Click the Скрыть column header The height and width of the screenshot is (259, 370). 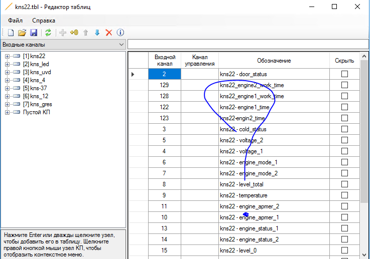coord(344,61)
